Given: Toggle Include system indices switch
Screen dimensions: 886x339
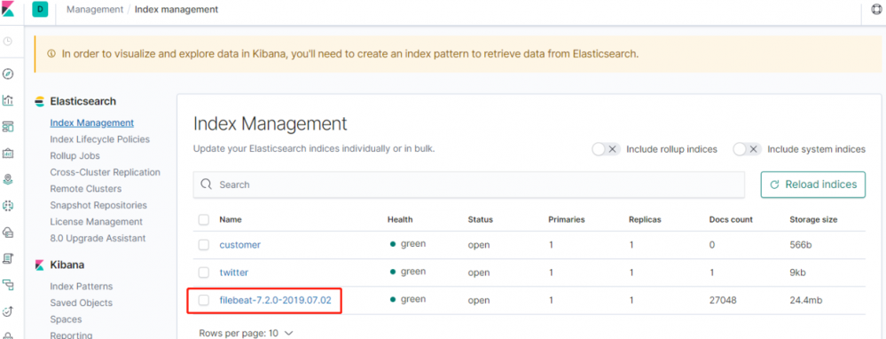Looking at the screenshot, I should point(747,149).
